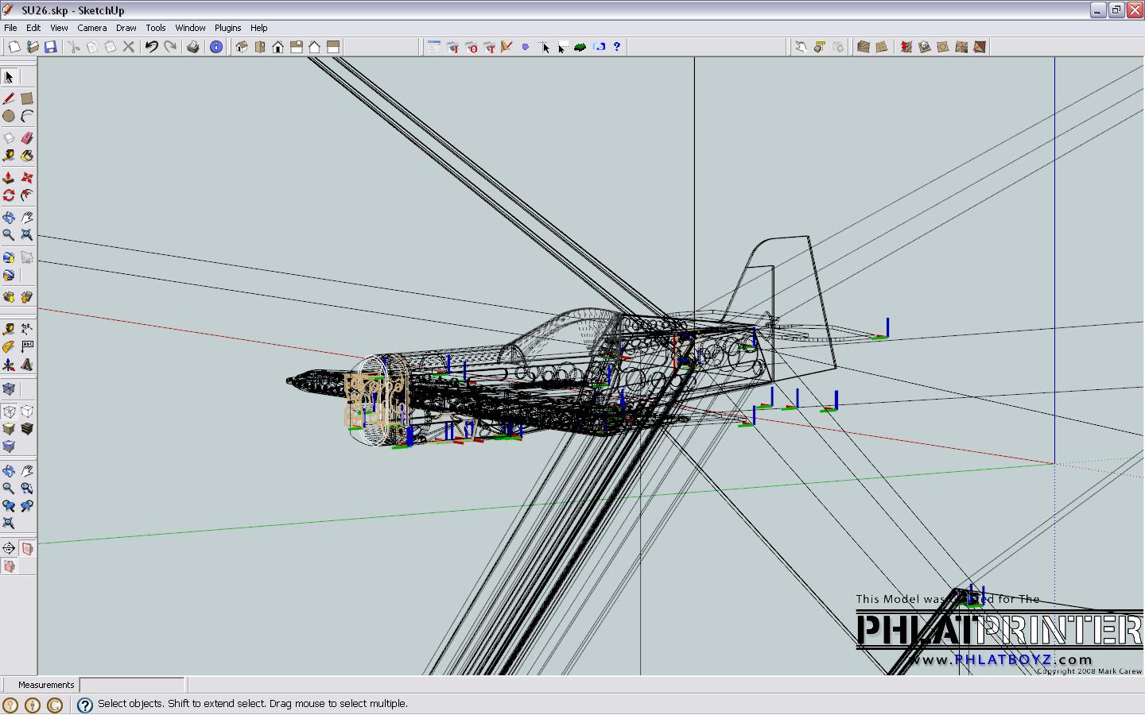
Task: Switch to Iso standard view
Action: click(x=242, y=47)
